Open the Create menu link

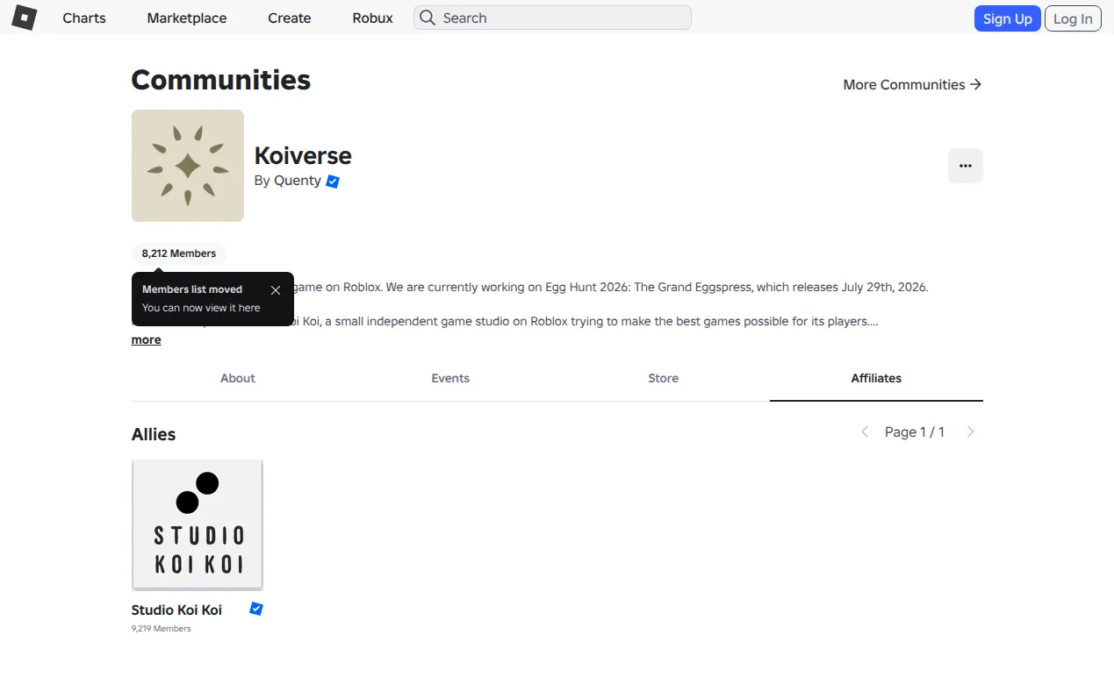(290, 18)
